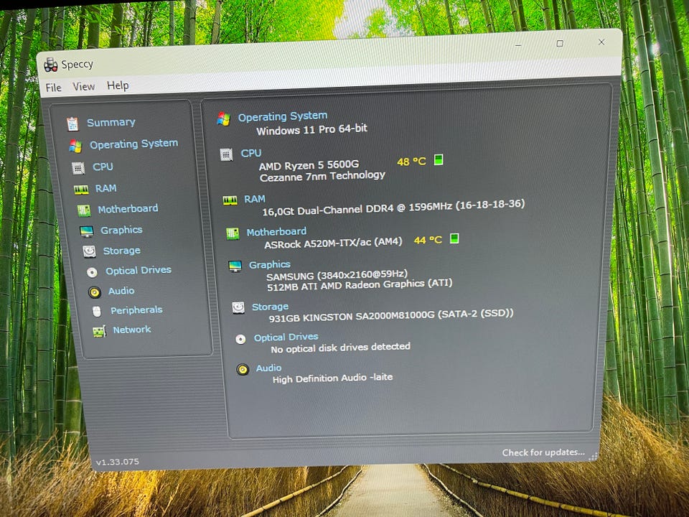Click the SAMSUNG (3840x2160@59Hz) text

337,275
